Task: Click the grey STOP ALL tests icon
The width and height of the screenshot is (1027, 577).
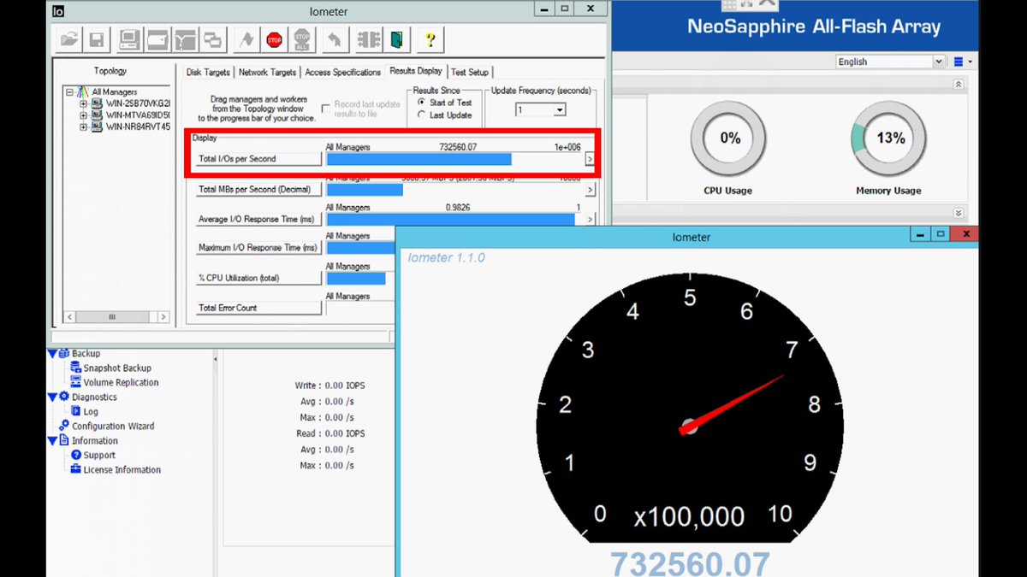Action: [302, 39]
